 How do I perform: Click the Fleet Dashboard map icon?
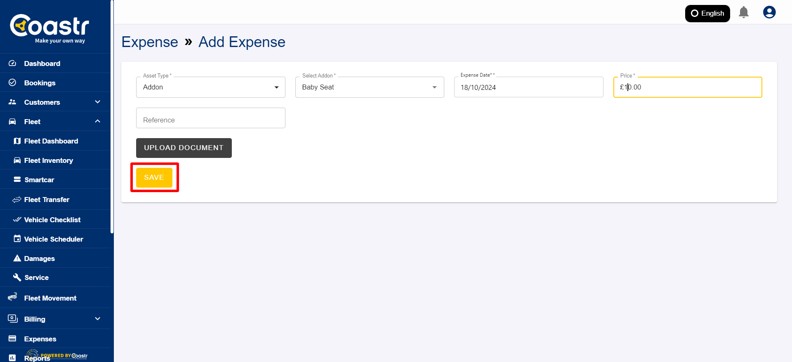pyautogui.click(x=17, y=141)
